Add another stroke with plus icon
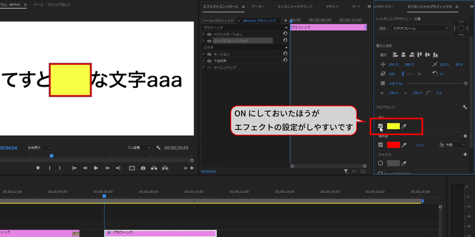 pos(465,136)
